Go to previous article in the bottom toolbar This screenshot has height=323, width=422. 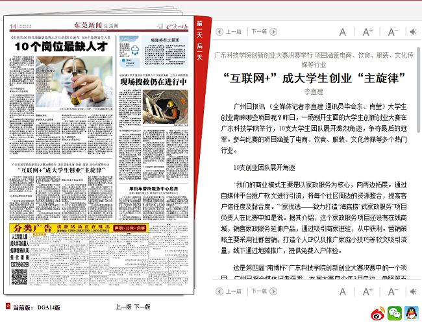point(229,291)
